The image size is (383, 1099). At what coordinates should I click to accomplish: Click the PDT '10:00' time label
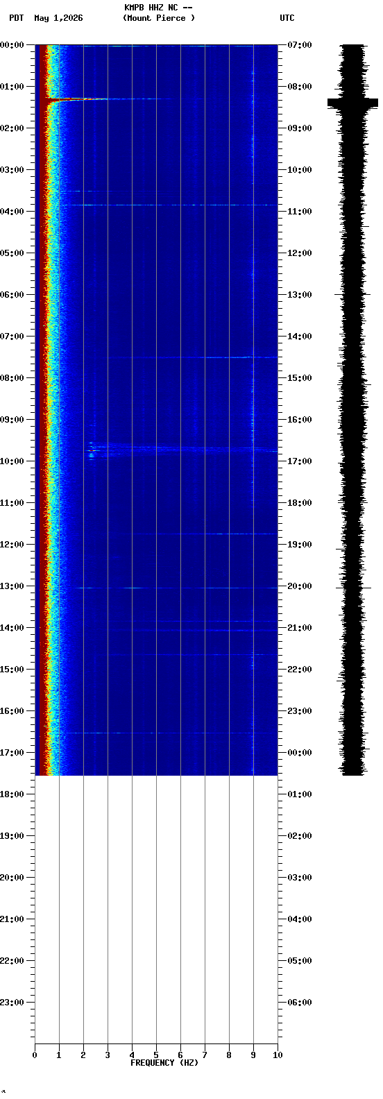pyautogui.click(x=12, y=461)
